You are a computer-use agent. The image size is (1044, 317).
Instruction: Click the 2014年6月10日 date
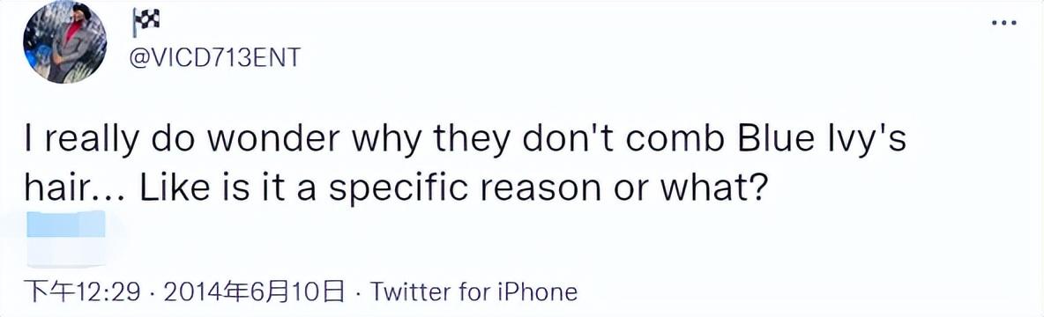pos(254,291)
